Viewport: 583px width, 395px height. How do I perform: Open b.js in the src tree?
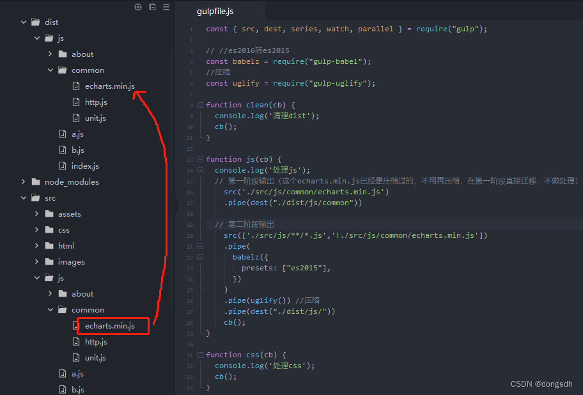(x=75, y=389)
